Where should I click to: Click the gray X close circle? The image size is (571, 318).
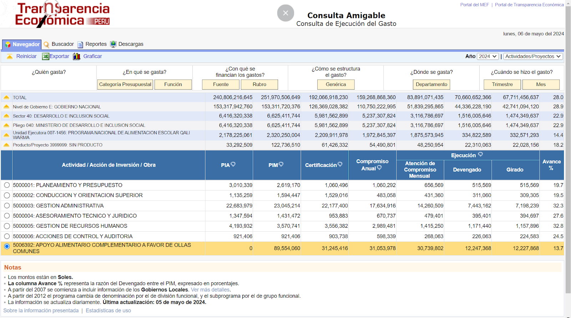pyautogui.click(x=285, y=13)
